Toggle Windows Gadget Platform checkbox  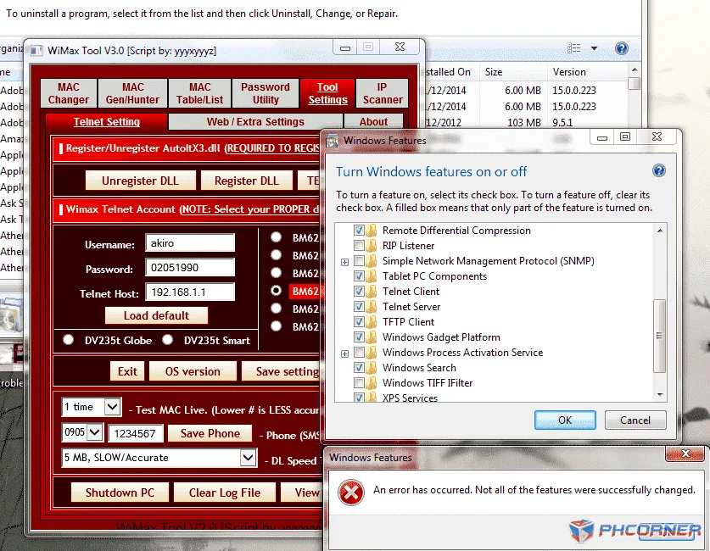click(359, 337)
